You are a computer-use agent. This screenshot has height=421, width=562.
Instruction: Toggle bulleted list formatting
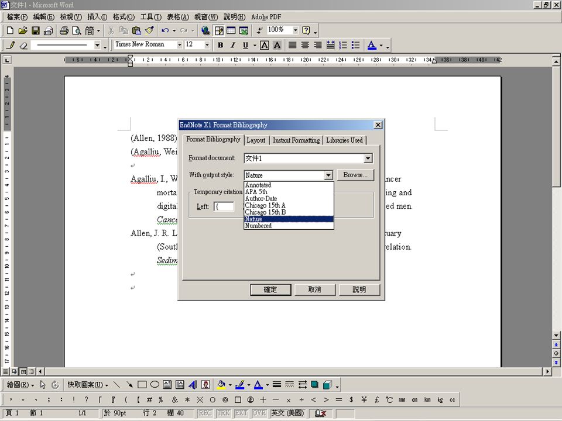[355, 45]
